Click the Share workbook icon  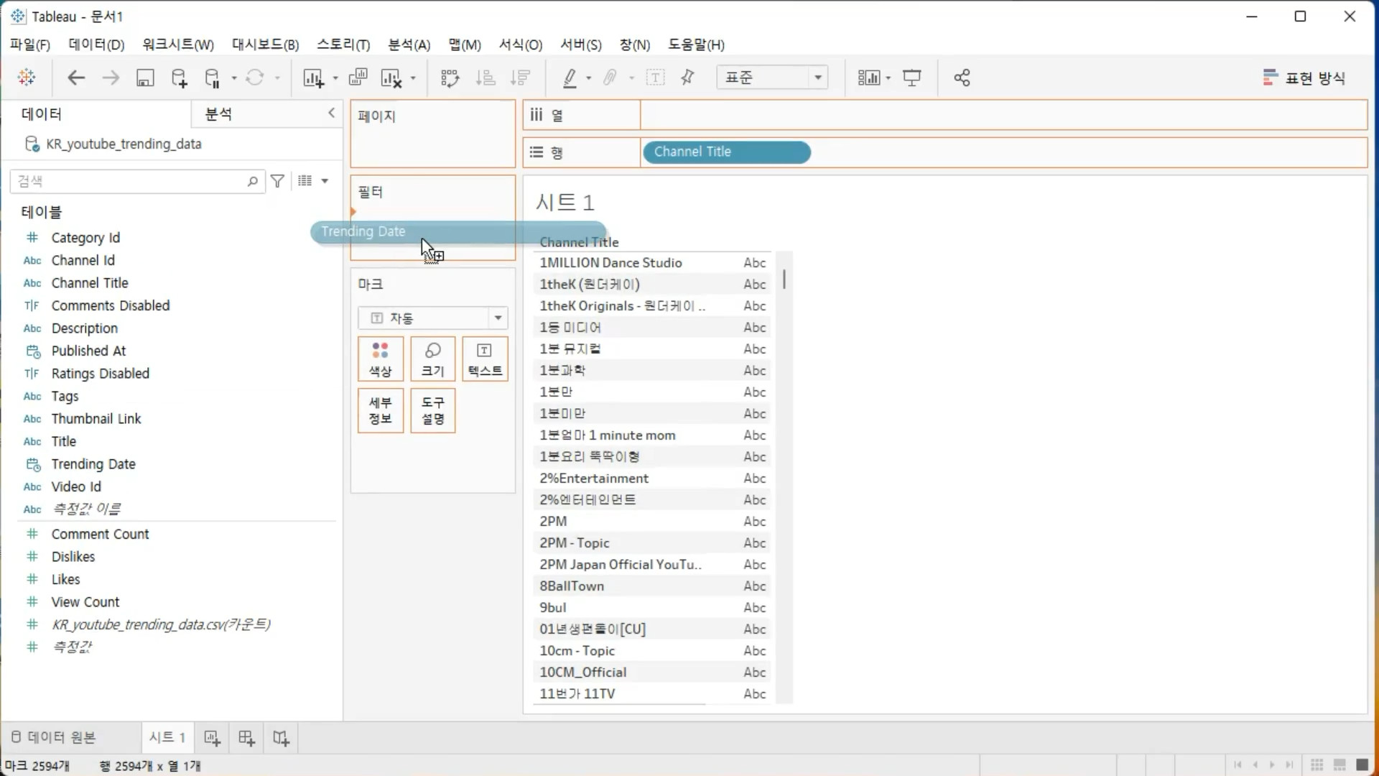point(962,78)
